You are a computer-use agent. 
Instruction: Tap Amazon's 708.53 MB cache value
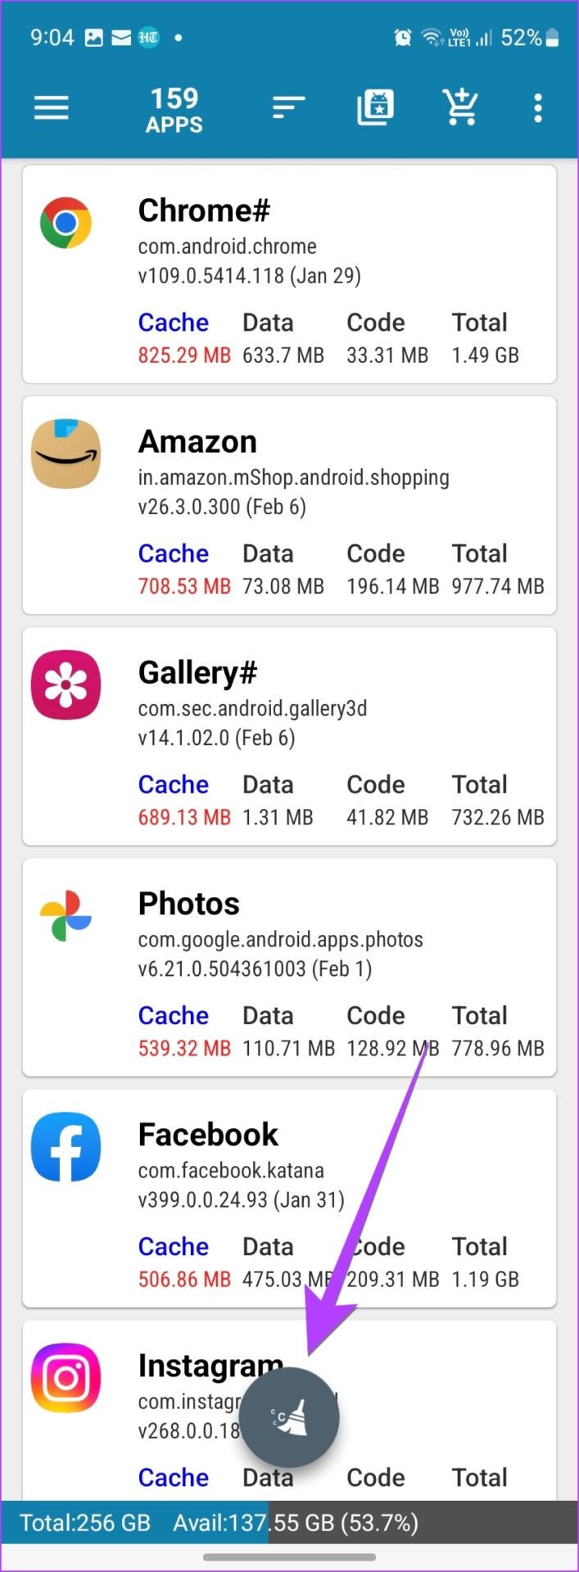[x=184, y=586]
